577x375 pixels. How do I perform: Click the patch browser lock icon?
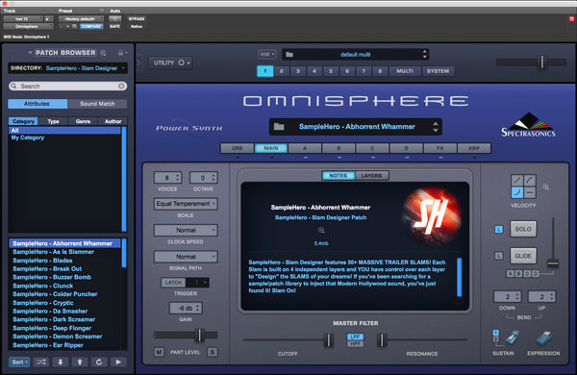120,53
